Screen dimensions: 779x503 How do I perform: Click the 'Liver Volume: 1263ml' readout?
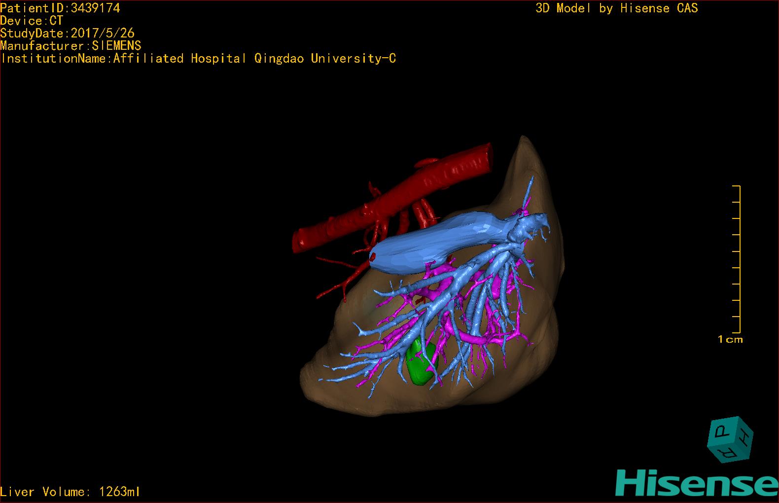pyautogui.click(x=70, y=492)
